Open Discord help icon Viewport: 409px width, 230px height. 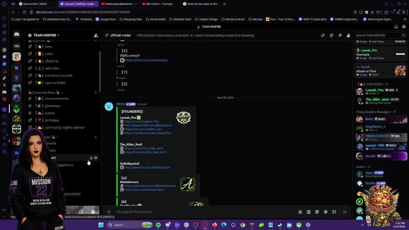pos(403,27)
